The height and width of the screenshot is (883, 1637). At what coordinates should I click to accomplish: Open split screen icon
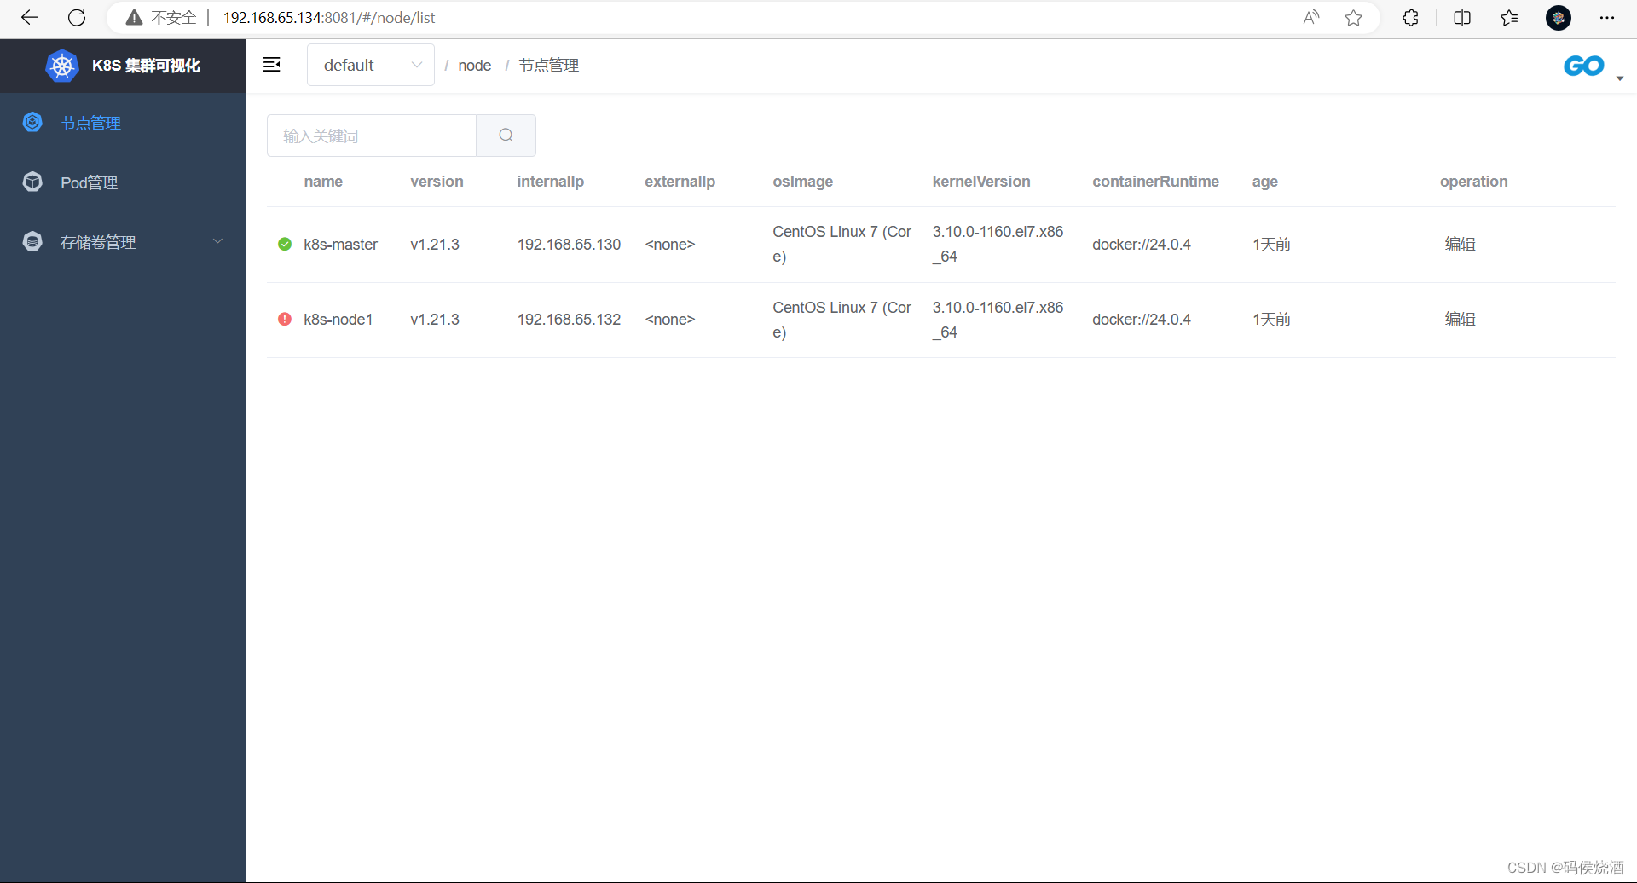(1462, 18)
